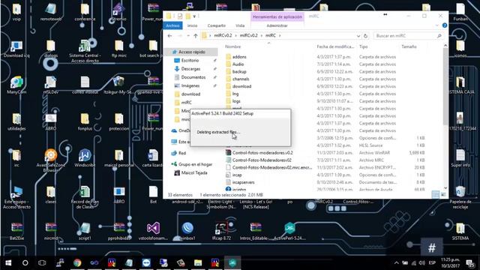Open File Explorer taskbar icon
This screenshot has width=480, height=270.
(198, 262)
